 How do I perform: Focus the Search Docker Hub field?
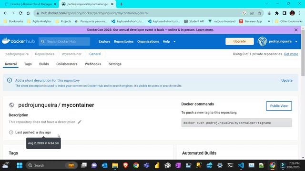[64, 41]
